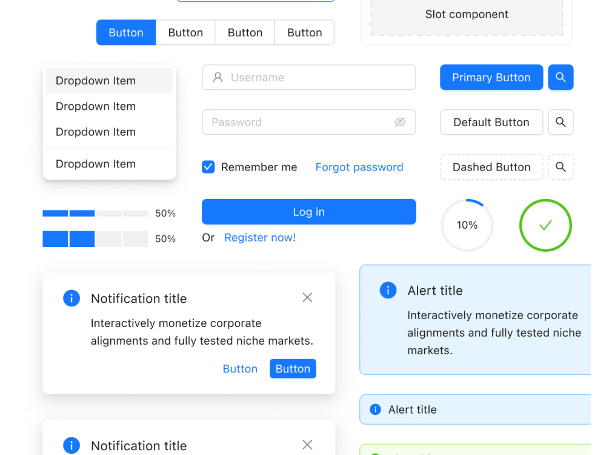Screen dimensions: 606x455
Task: Select the blue active Button in group
Action: coord(126,33)
